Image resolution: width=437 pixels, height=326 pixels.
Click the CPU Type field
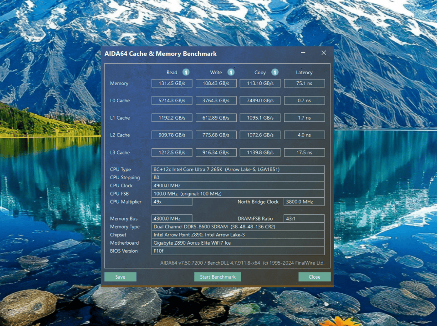238,170
